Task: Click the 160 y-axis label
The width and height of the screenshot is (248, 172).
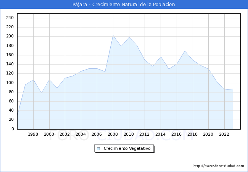Action: point(10,55)
